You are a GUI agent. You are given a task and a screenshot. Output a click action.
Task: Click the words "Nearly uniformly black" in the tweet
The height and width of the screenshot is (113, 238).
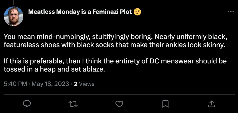(195, 37)
